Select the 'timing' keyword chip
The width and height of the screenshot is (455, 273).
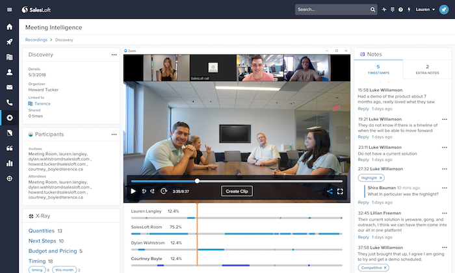[37, 270]
